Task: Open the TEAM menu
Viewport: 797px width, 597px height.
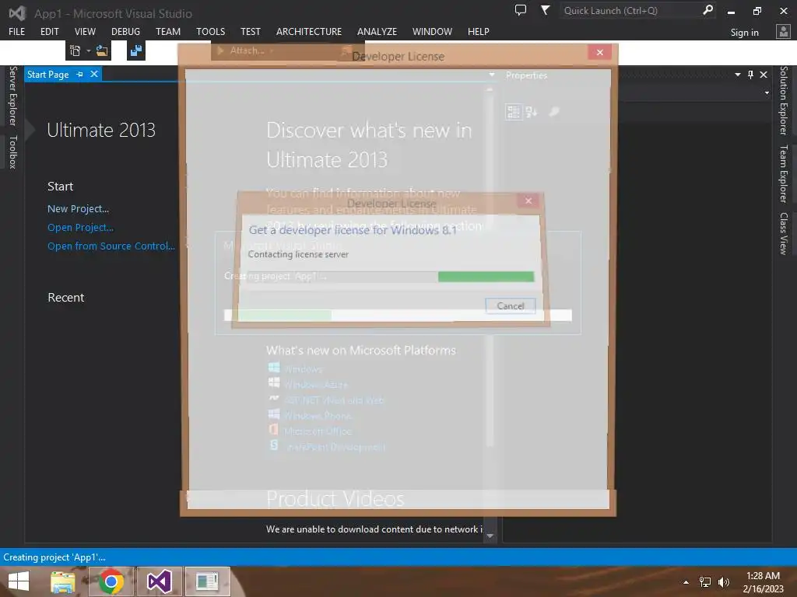Action: (168, 31)
